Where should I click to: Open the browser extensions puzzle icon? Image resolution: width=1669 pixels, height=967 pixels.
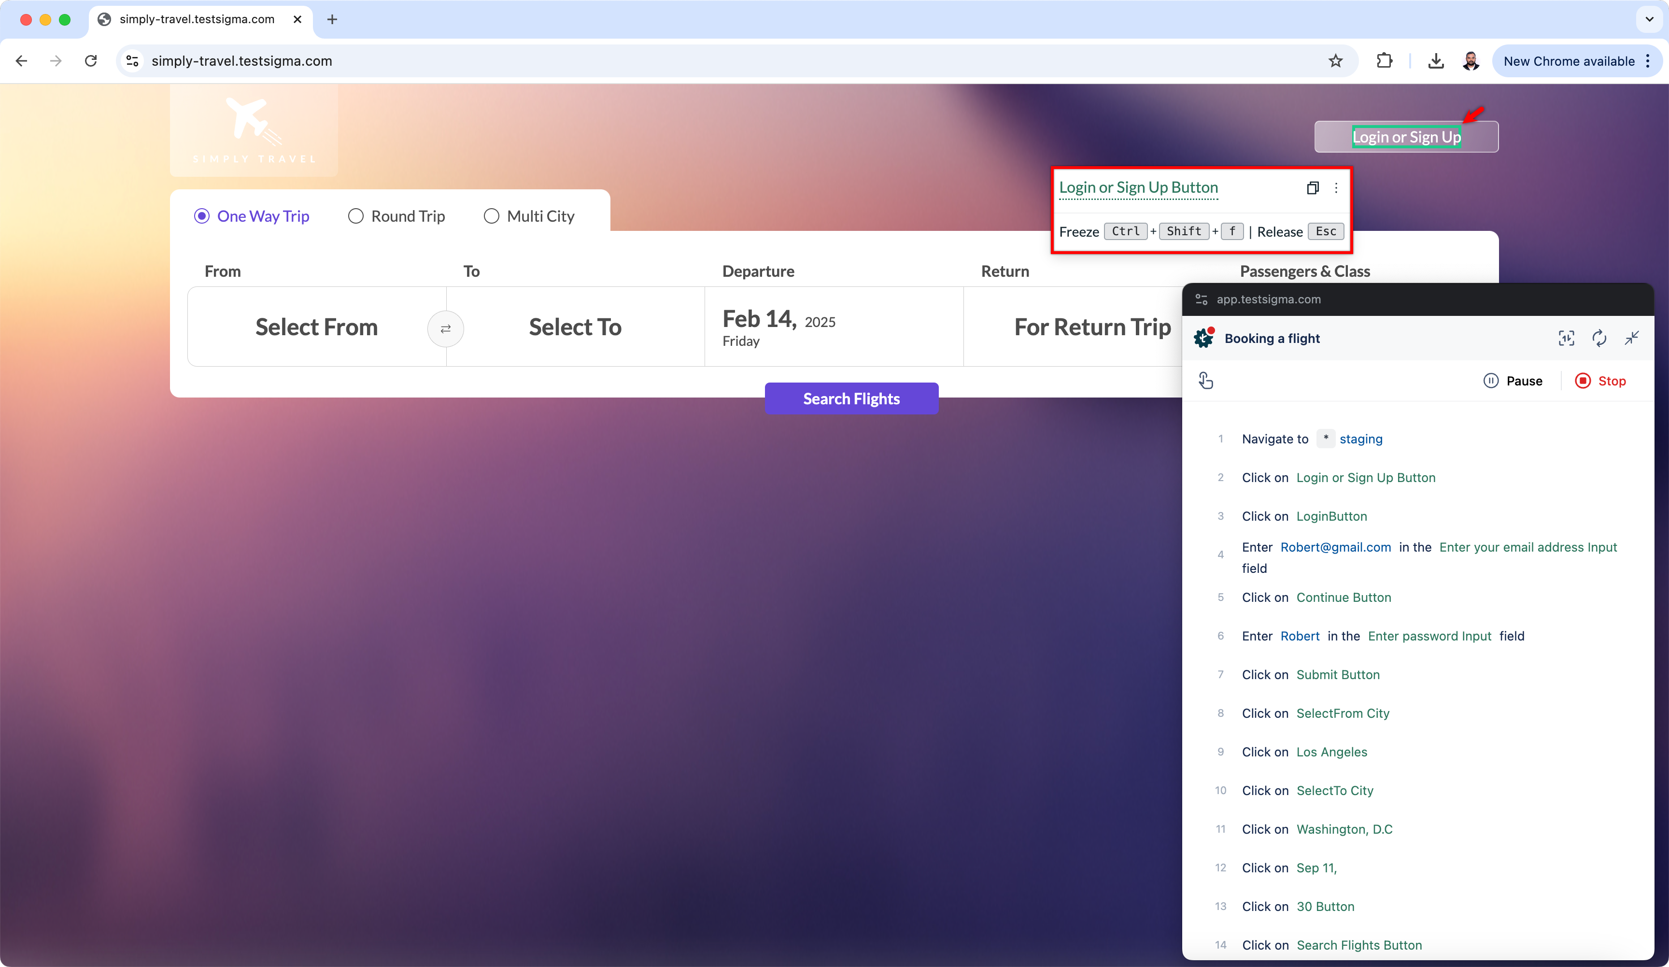1384,61
